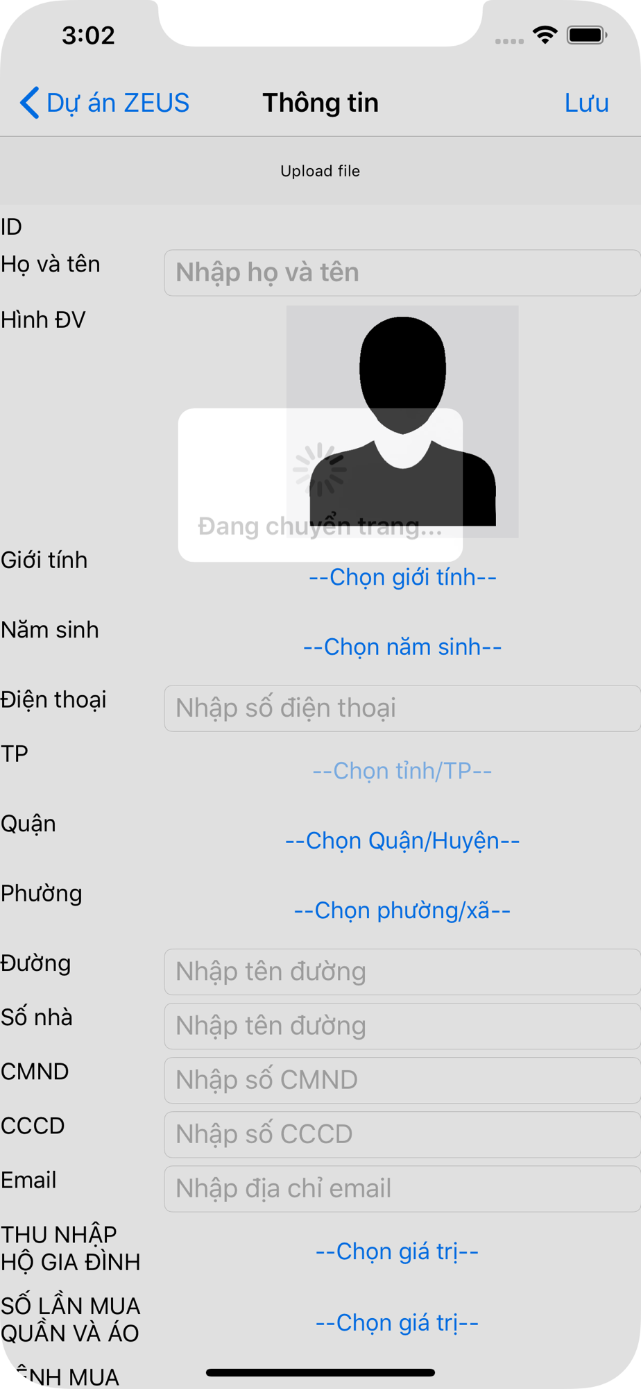This screenshot has width=641, height=1389.
Task: Focus the Nhập số CMND field
Action: pos(402,1080)
